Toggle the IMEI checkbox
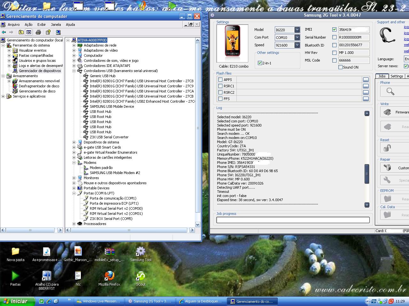 [x=334, y=29]
